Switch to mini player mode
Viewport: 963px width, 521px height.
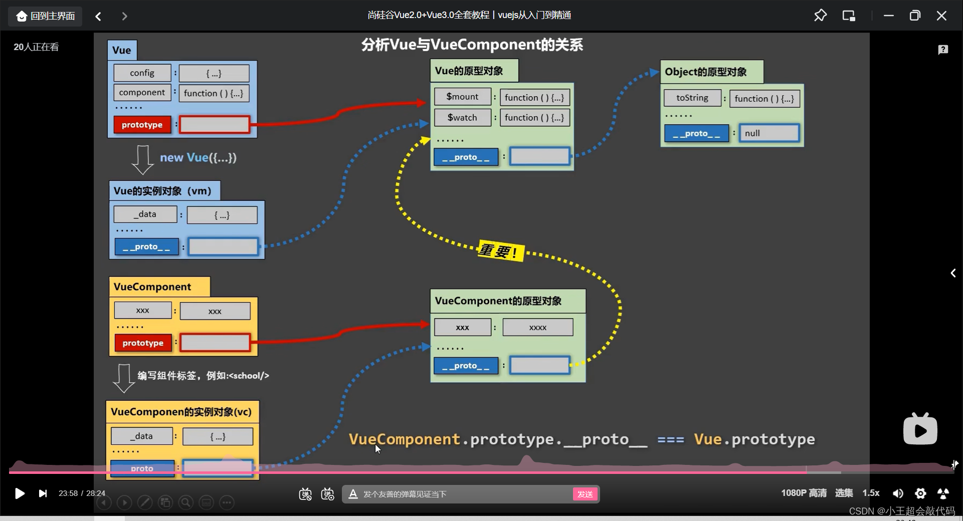[x=849, y=16]
